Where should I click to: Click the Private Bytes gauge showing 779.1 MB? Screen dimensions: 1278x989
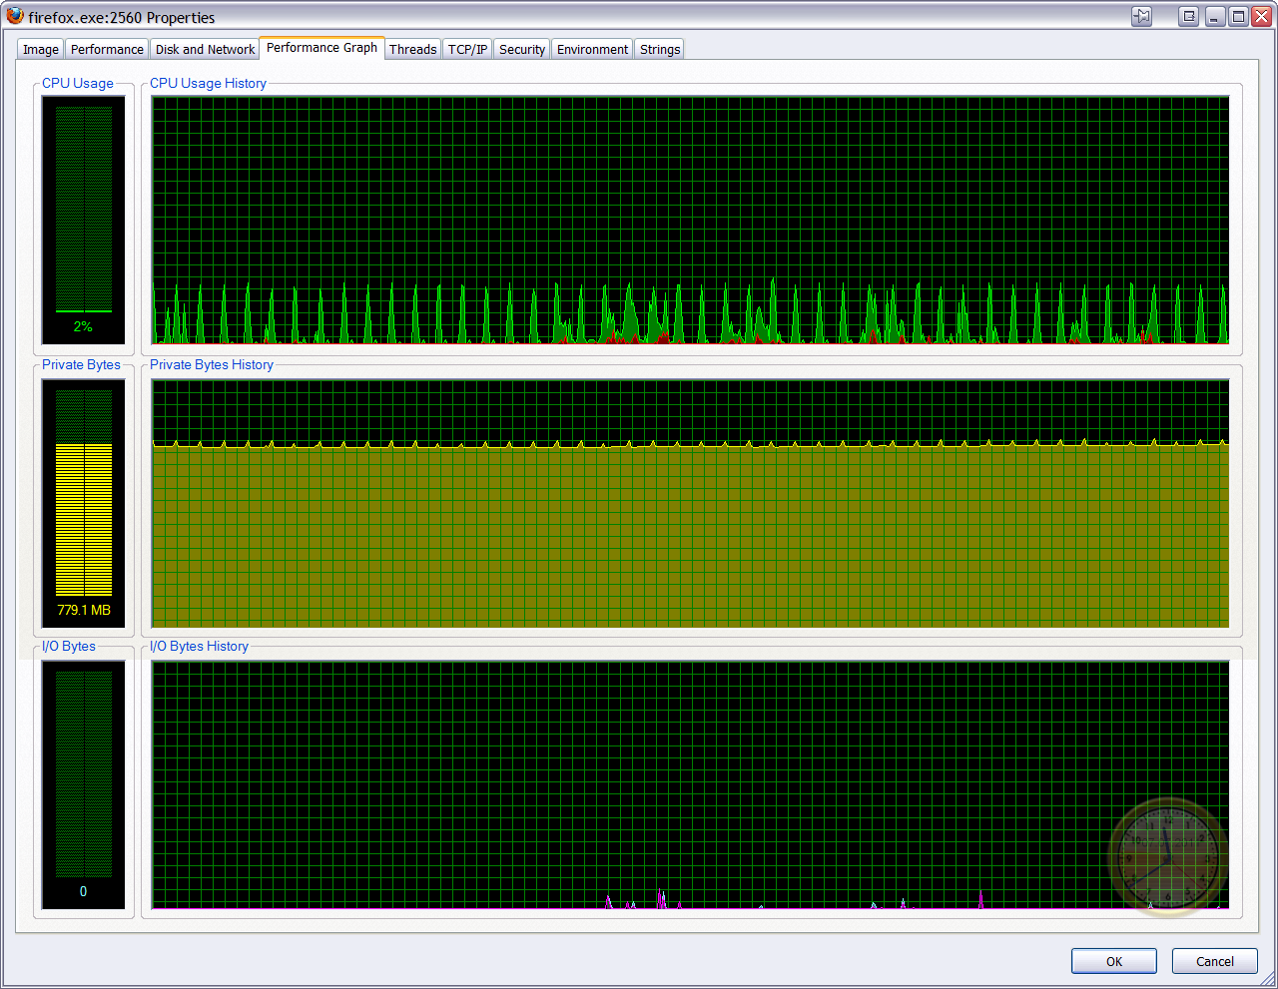[84, 502]
